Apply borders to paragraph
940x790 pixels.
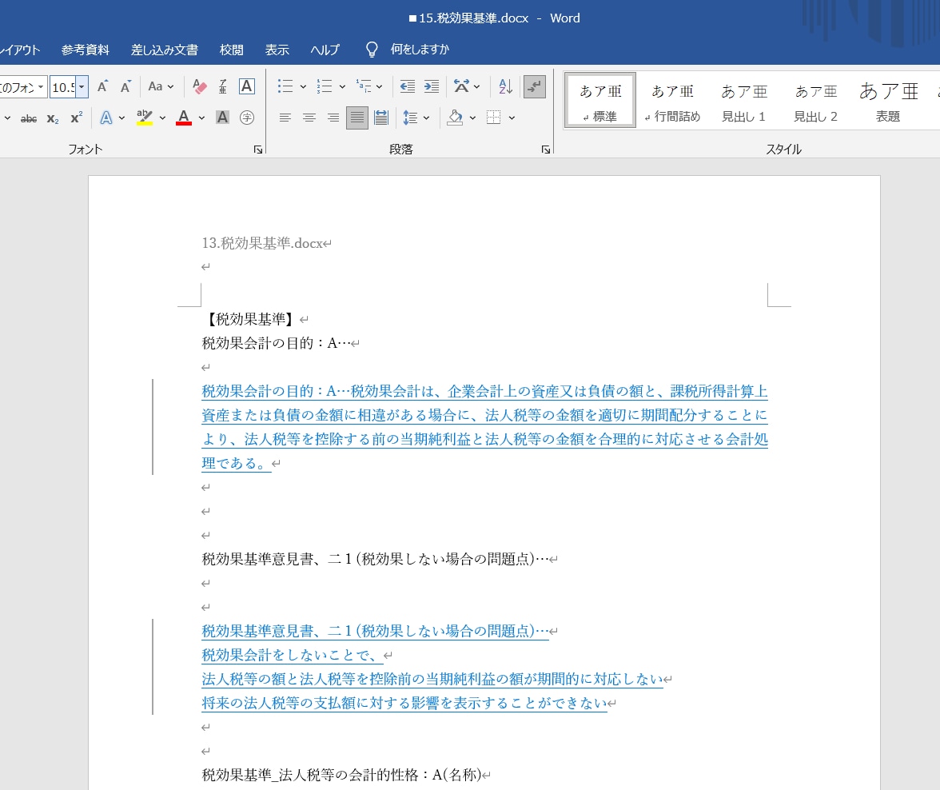(493, 118)
